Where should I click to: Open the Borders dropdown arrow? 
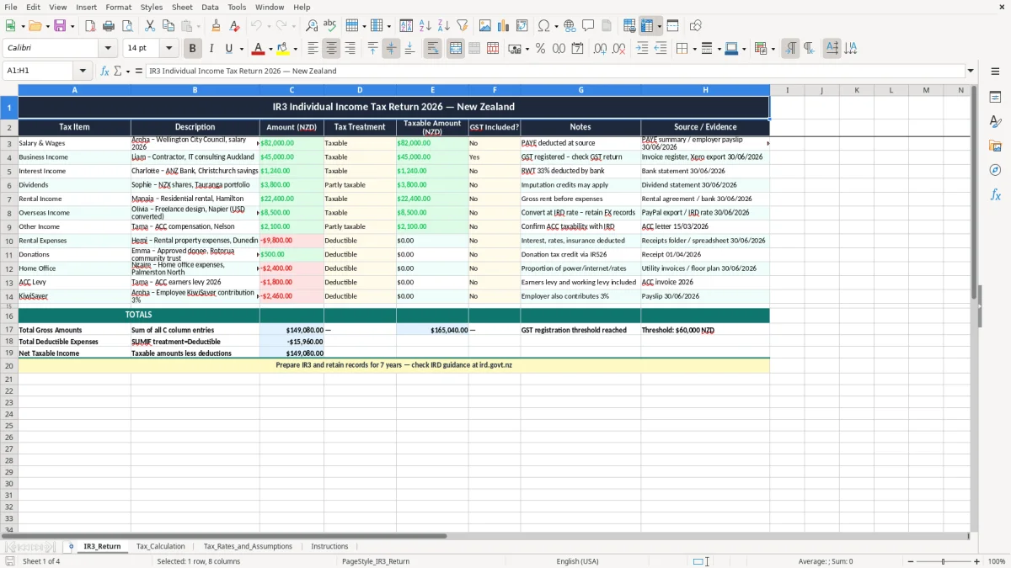694,49
